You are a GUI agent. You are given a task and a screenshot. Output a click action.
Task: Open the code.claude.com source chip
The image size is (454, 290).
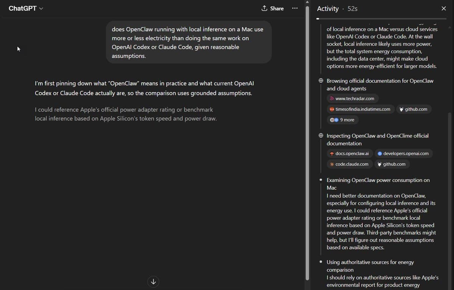349,164
